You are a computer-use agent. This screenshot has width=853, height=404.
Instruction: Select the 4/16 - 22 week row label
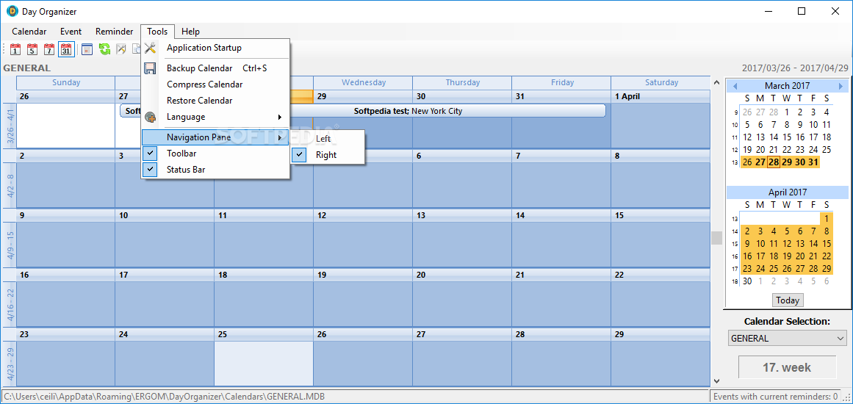(x=9, y=303)
